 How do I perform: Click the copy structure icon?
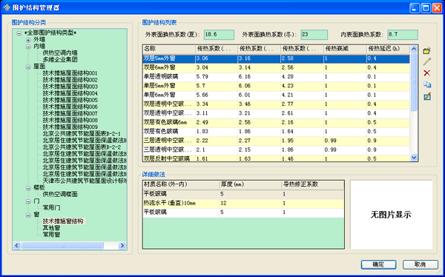(427, 84)
